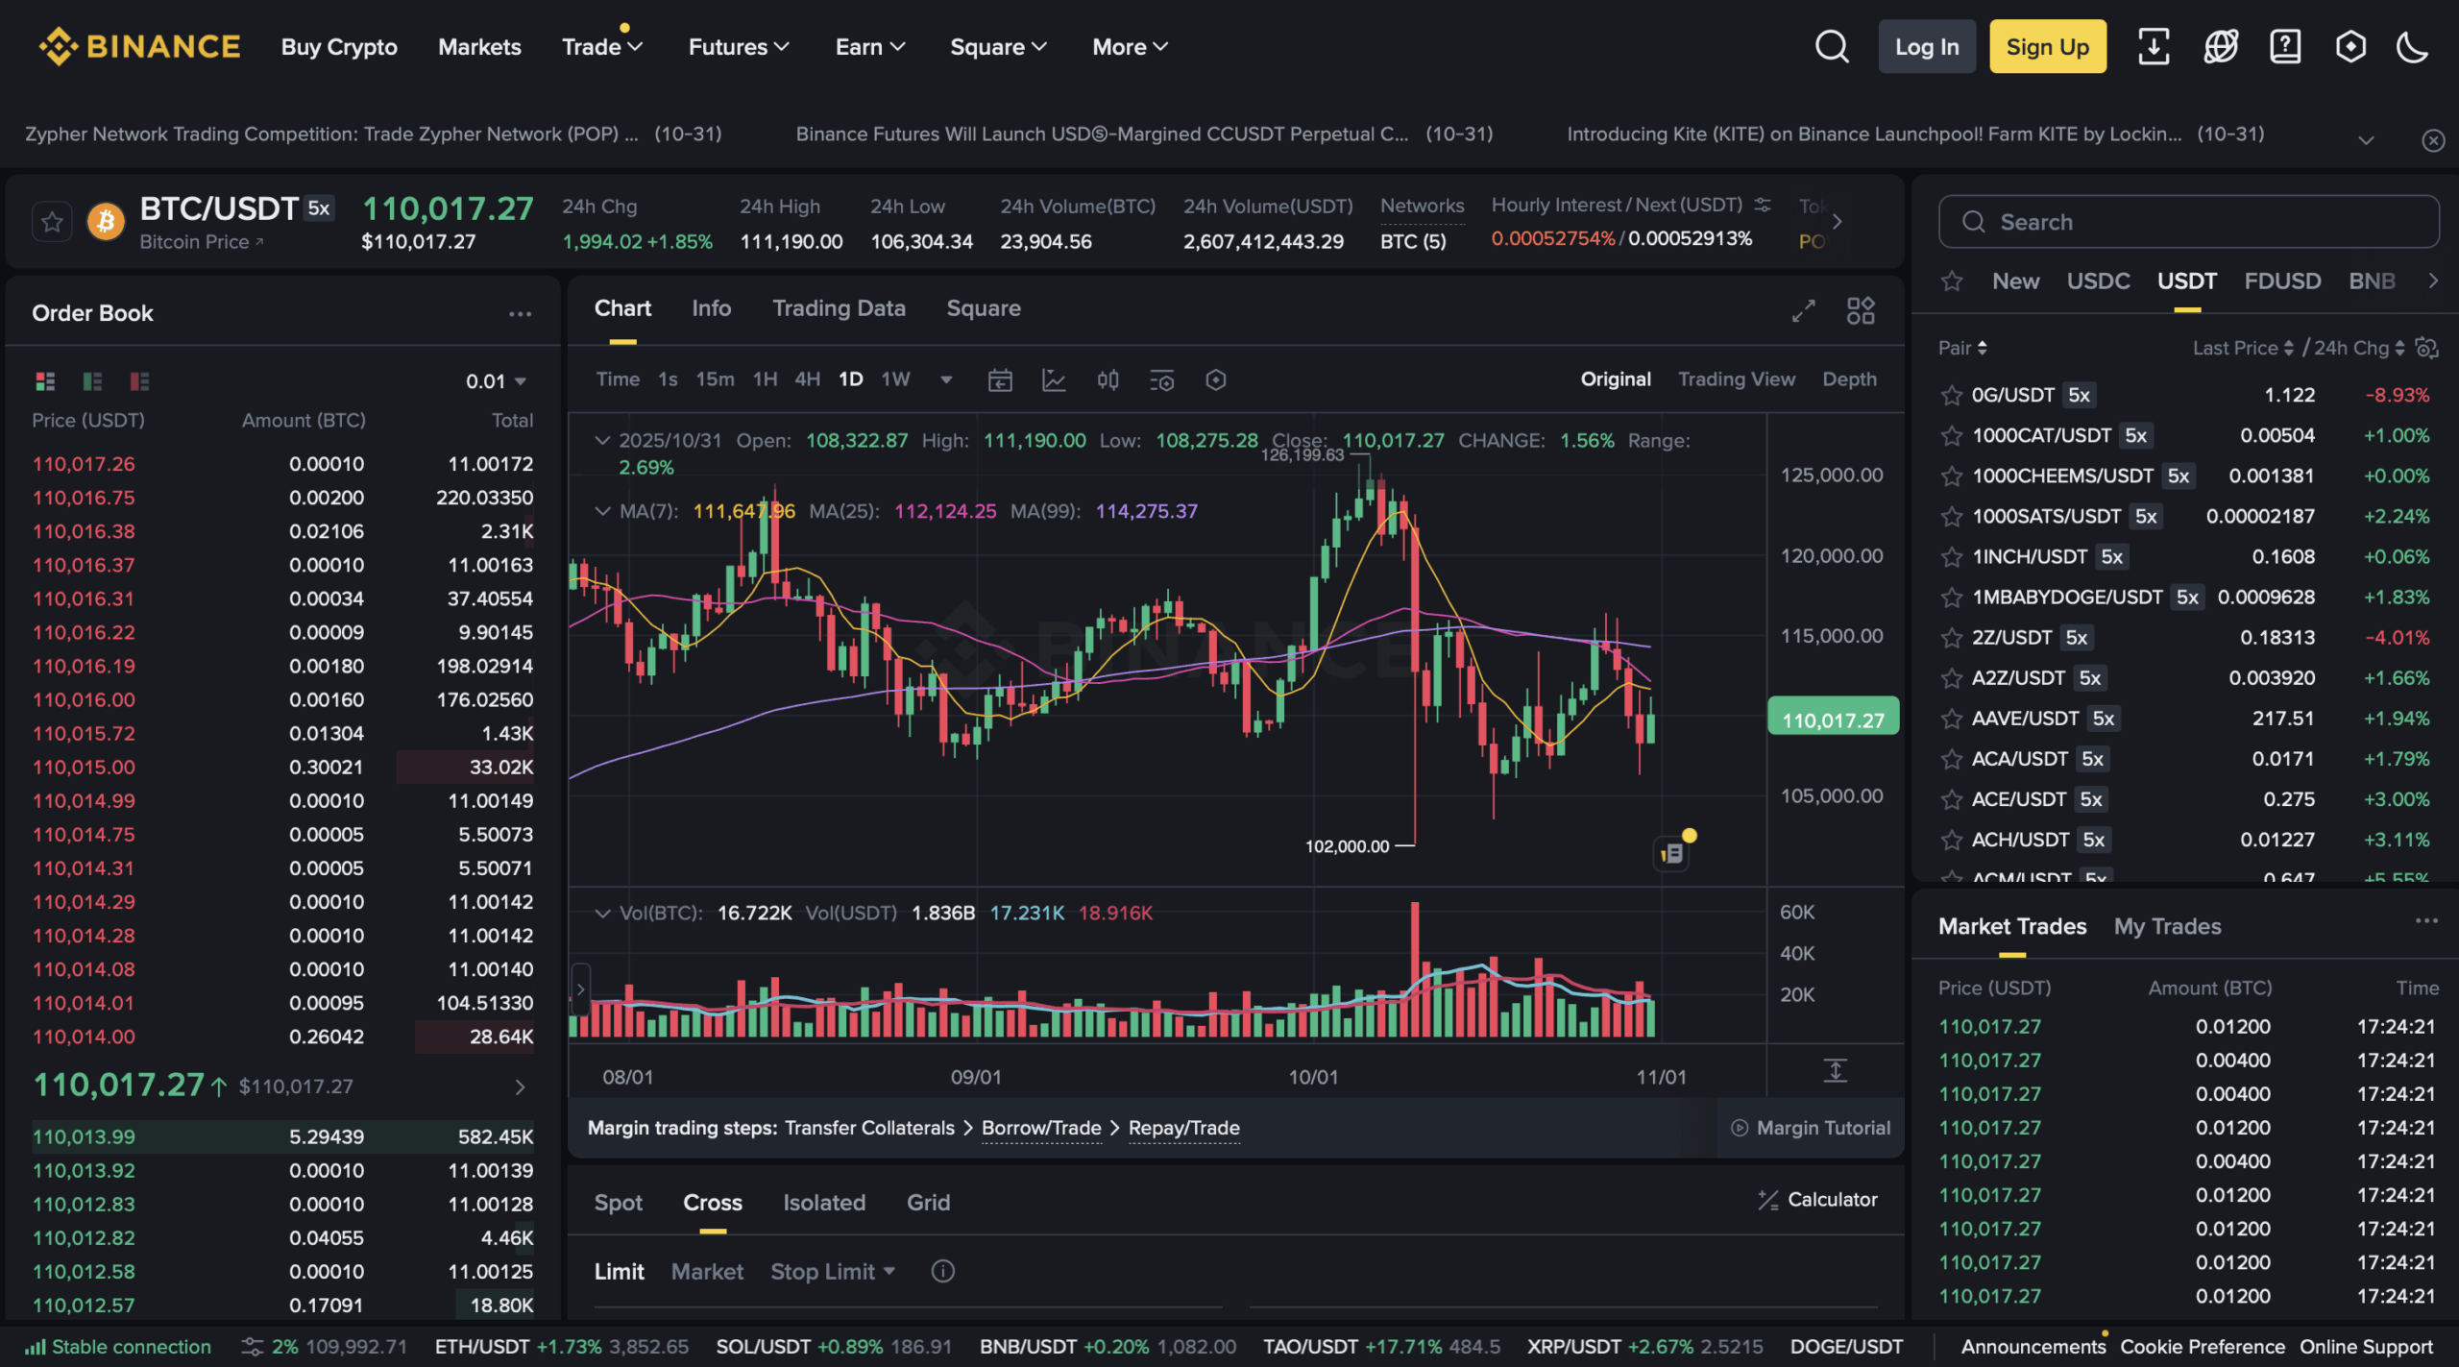Open the Stop Limit dropdown

(x=833, y=1272)
